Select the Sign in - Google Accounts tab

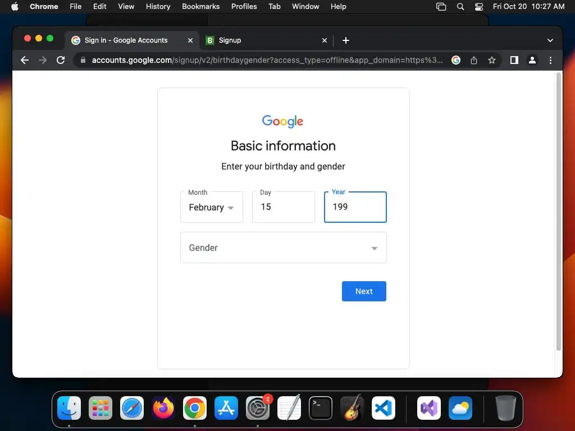point(133,40)
